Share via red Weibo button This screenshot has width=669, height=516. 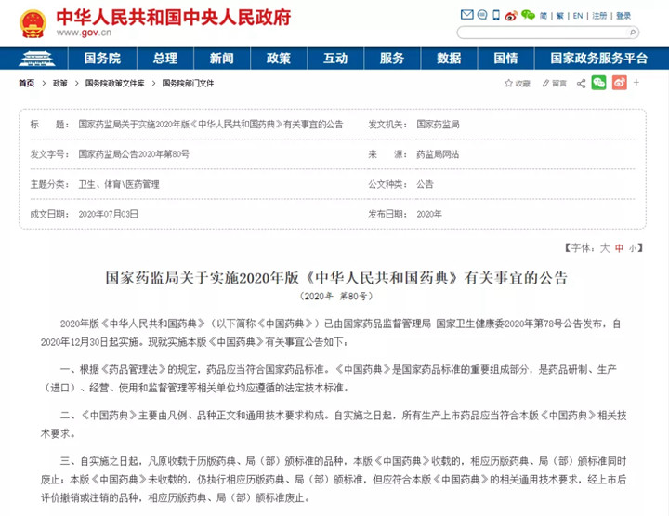tap(620, 83)
